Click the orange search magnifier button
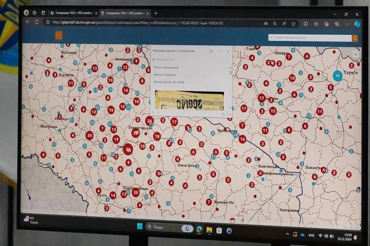370x246 pixels. click(354, 39)
